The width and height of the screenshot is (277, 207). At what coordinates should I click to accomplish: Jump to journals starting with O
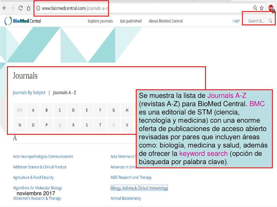coord(33,125)
